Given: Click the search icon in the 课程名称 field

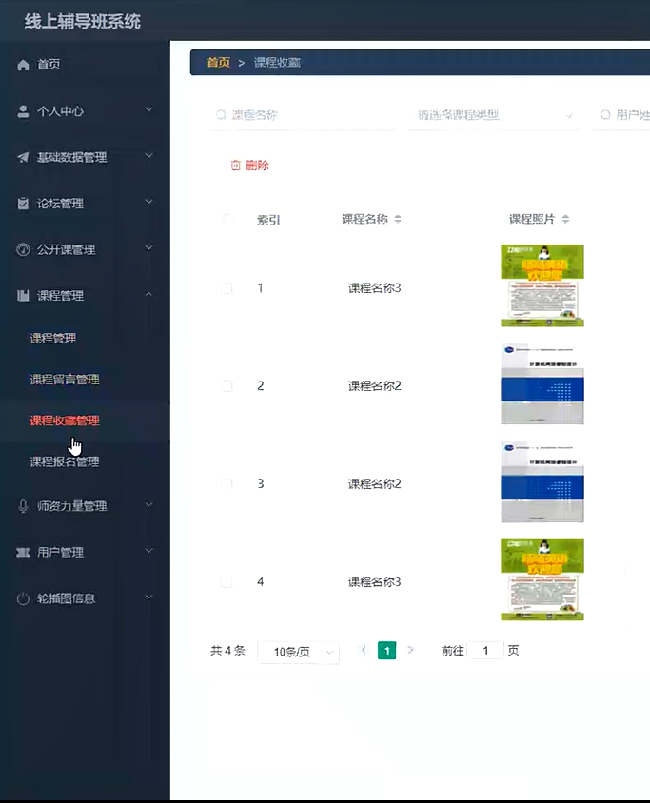Looking at the screenshot, I should tap(221, 115).
